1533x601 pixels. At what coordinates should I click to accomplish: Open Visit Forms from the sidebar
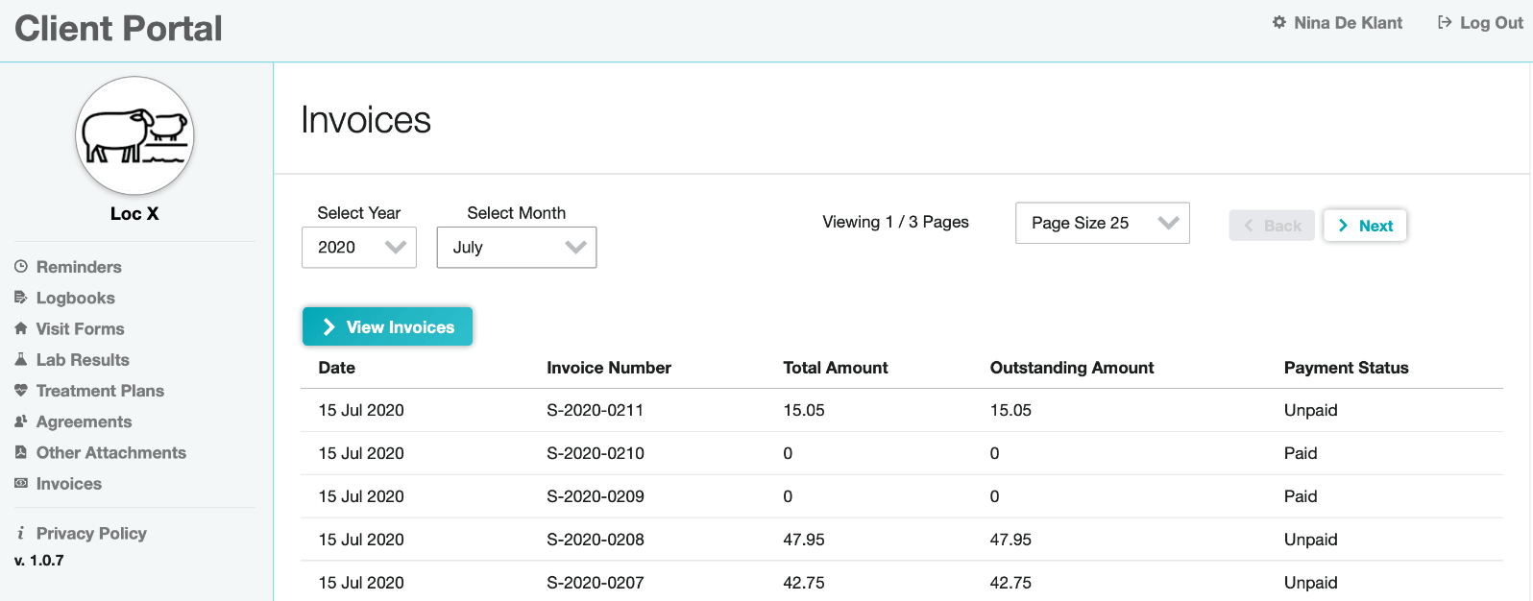tap(81, 328)
